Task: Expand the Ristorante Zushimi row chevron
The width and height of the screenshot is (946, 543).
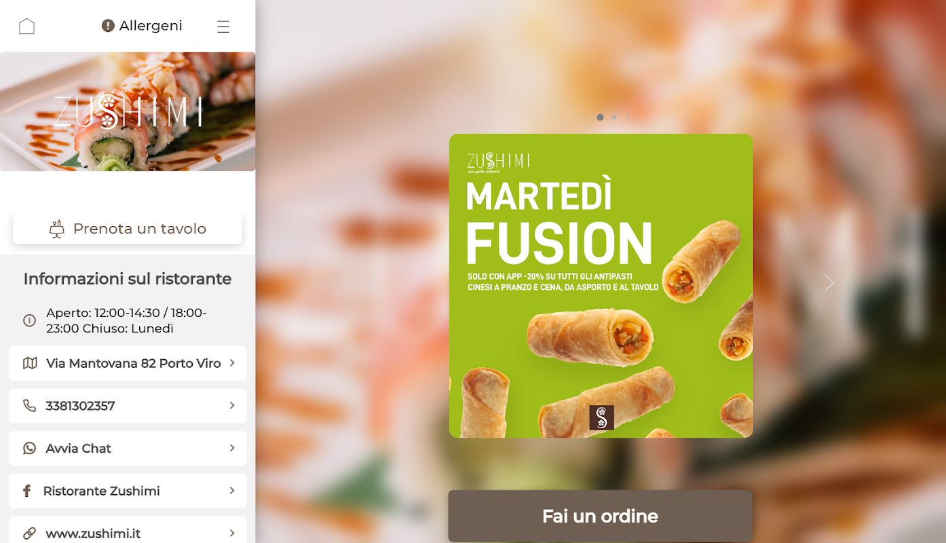Action: [x=232, y=491]
